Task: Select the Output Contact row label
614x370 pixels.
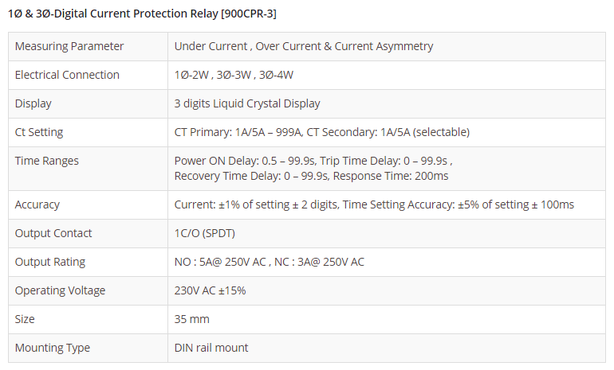Action: tap(53, 233)
